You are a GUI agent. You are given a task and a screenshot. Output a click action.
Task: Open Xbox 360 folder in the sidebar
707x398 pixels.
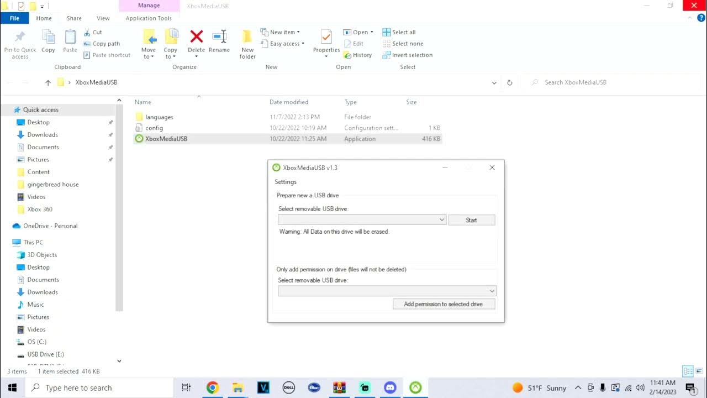pyautogui.click(x=40, y=210)
